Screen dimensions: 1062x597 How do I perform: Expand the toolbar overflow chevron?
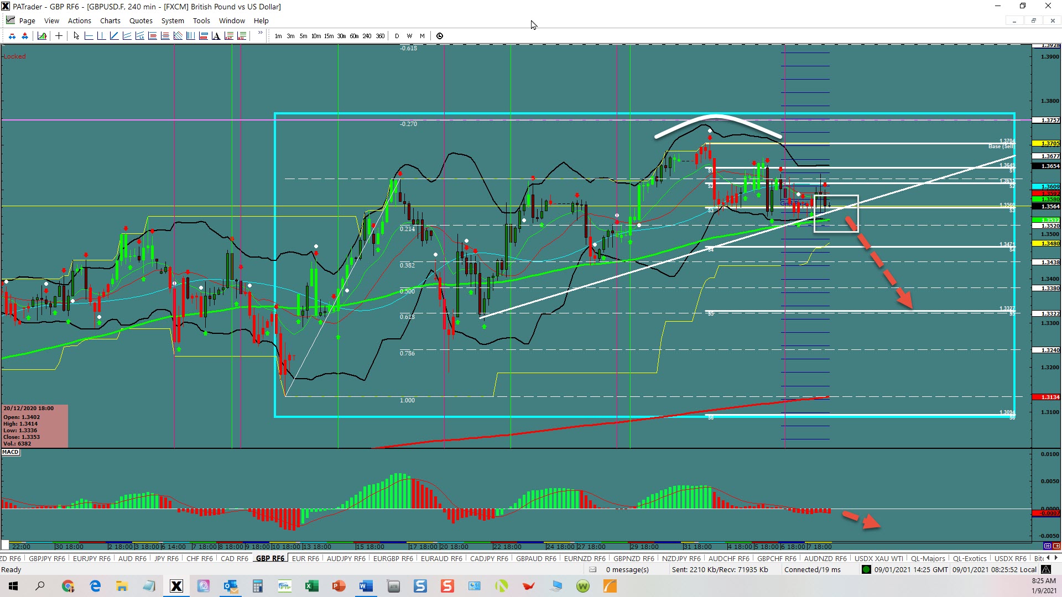pos(260,33)
